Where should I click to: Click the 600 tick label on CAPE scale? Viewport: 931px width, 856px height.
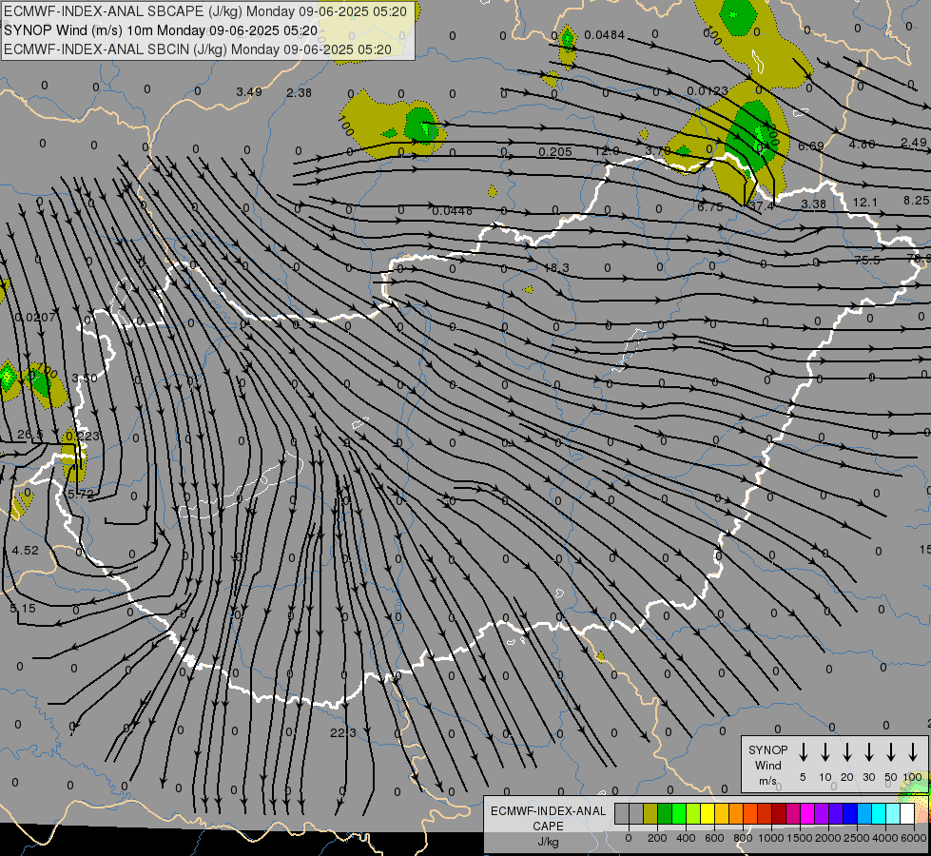714,838
